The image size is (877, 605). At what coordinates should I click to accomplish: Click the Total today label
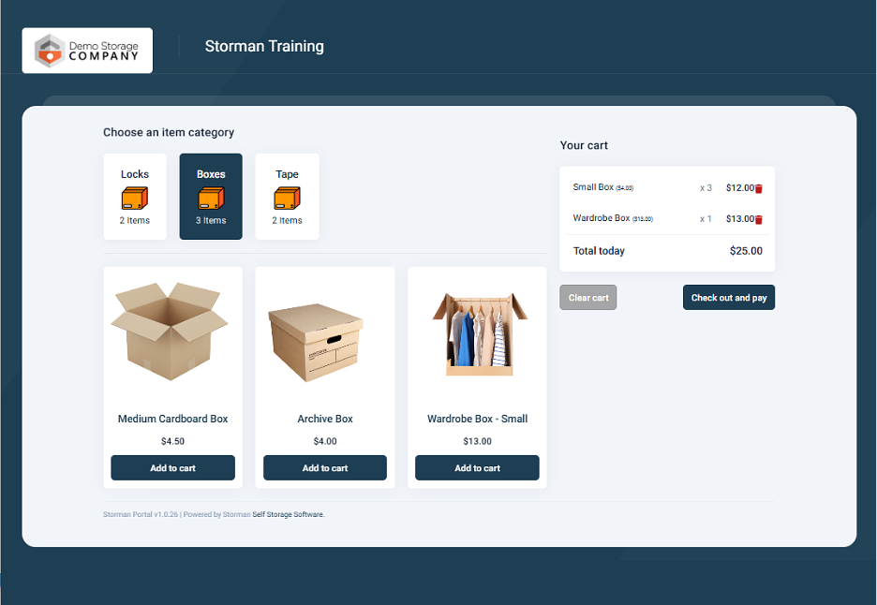[599, 251]
